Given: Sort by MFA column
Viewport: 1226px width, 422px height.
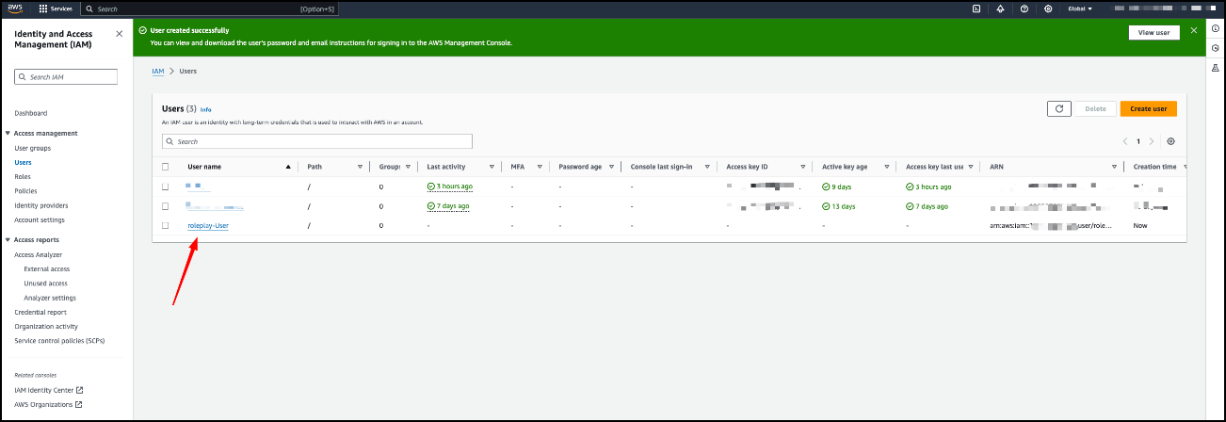Looking at the screenshot, I should click(540, 167).
